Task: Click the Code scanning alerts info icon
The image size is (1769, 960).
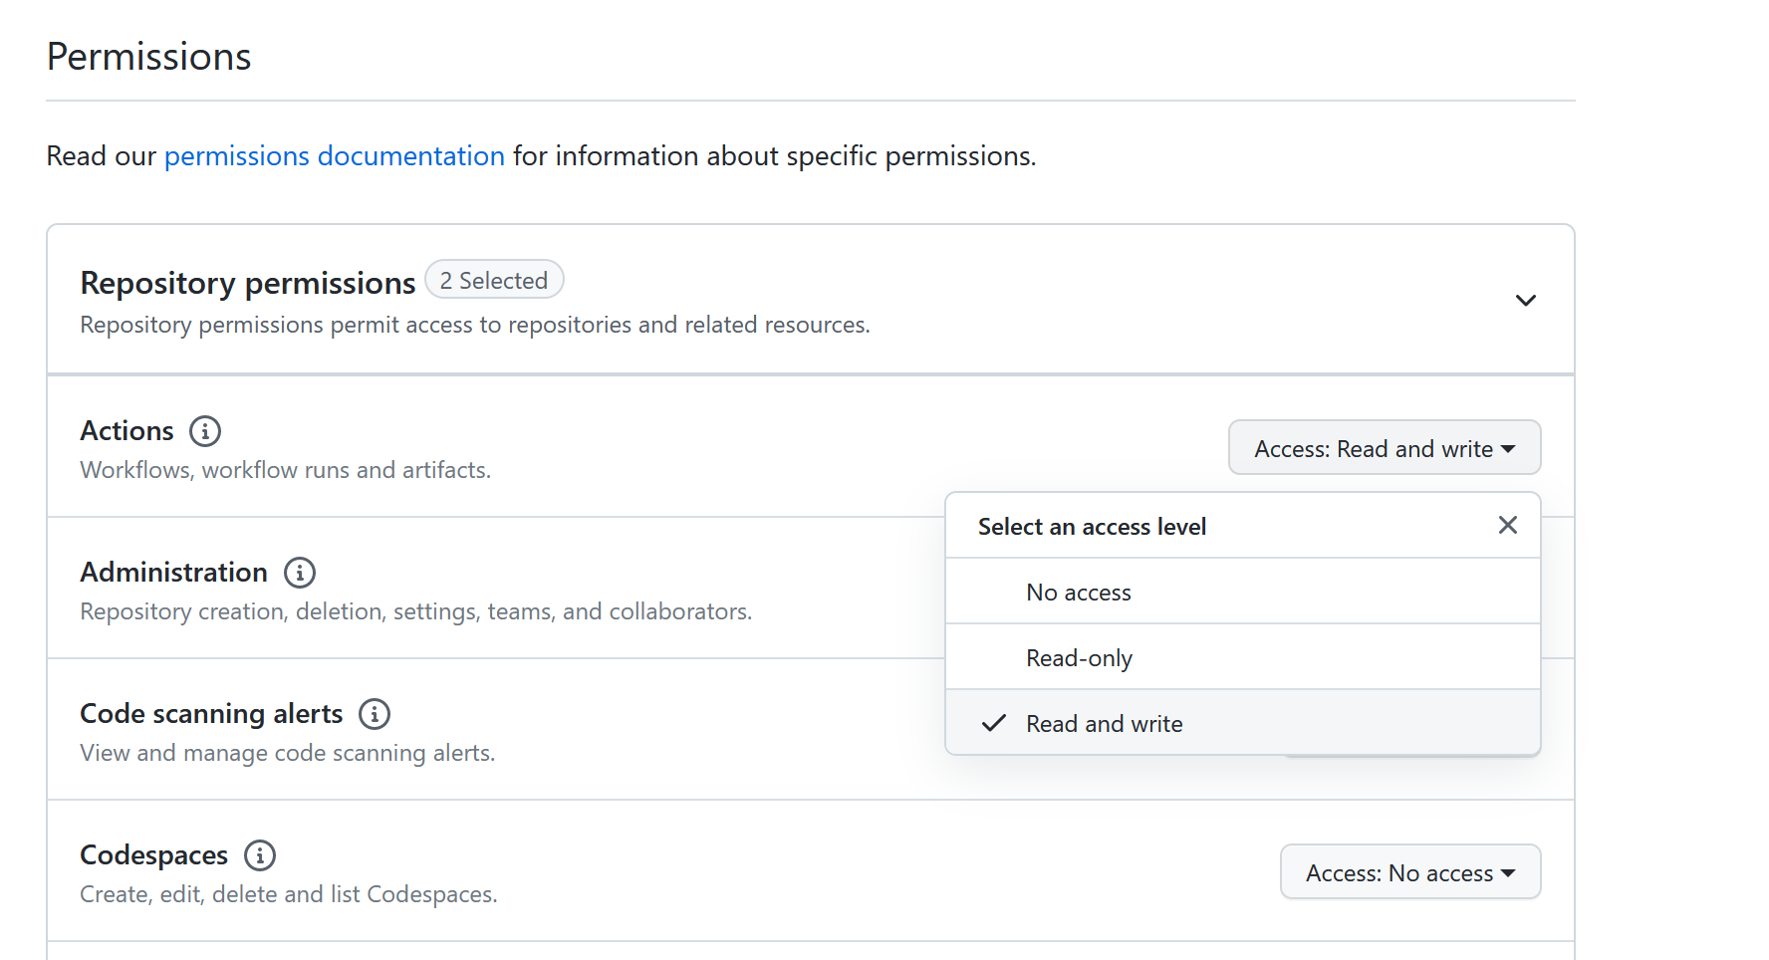Action: [x=374, y=713]
